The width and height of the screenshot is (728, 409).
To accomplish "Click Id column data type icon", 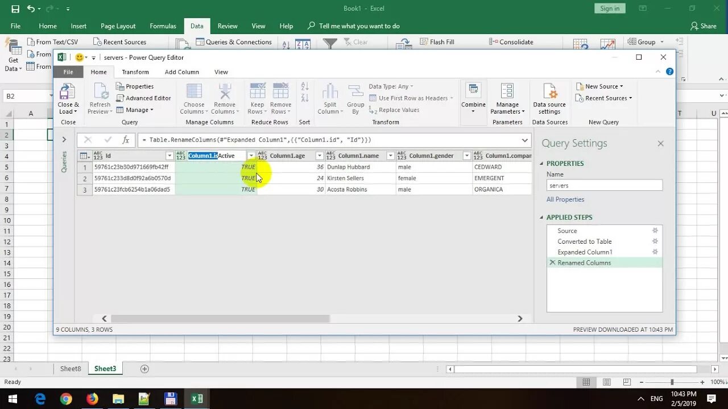I will (98, 156).
